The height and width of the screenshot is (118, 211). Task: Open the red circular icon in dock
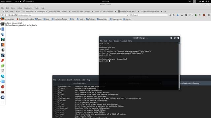tap(3, 87)
